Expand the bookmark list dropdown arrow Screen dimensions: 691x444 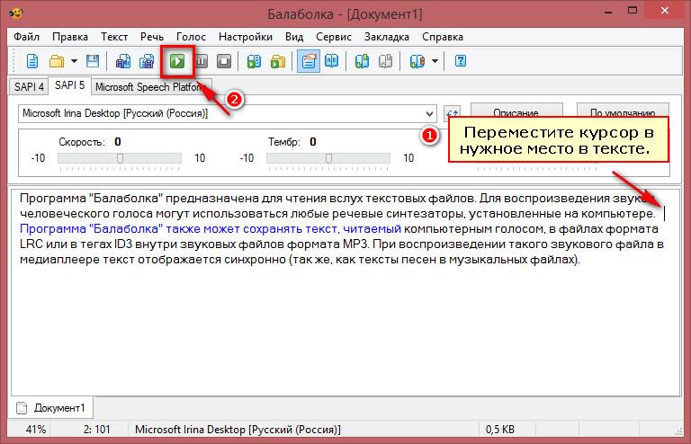(x=435, y=61)
